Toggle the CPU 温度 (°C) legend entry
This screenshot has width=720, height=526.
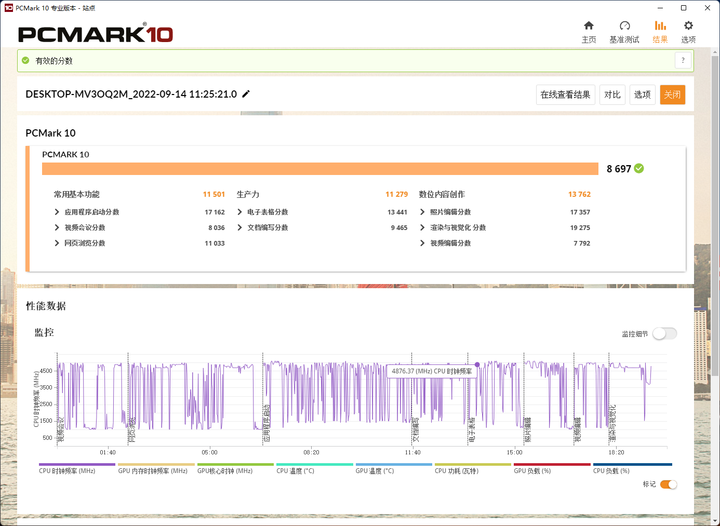[315, 468]
